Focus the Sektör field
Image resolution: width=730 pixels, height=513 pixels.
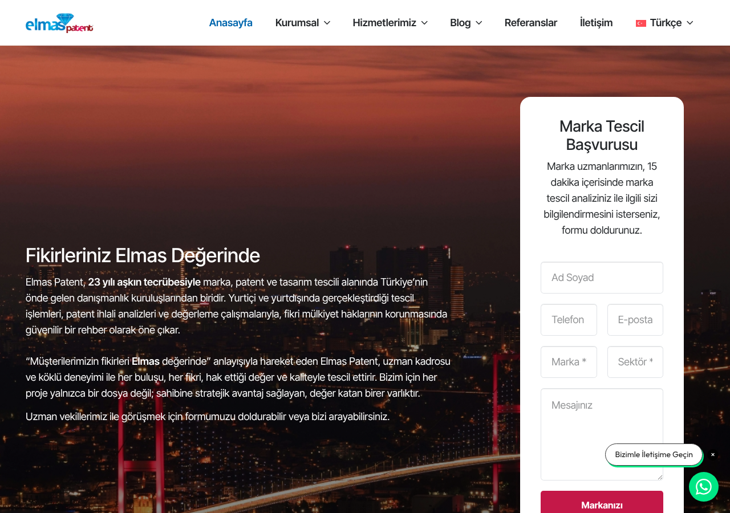click(635, 362)
